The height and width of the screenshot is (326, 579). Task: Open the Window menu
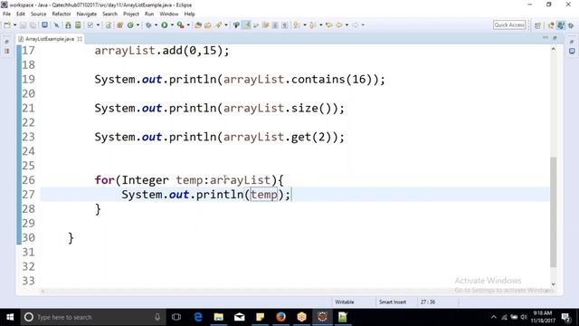pos(169,14)
